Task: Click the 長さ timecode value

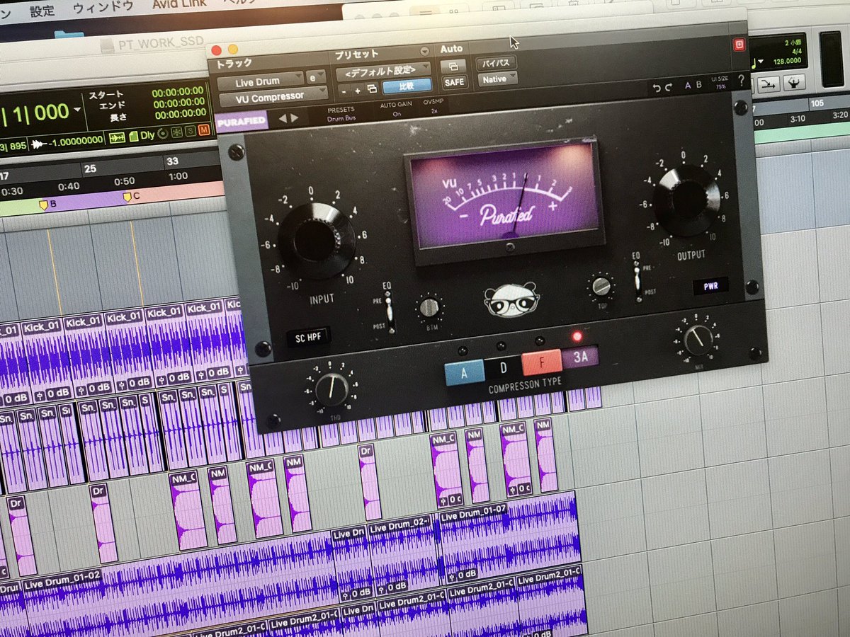Action: pos(179,113)
